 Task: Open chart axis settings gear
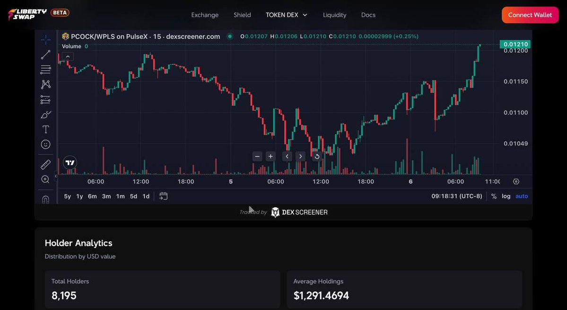point(516,182)
